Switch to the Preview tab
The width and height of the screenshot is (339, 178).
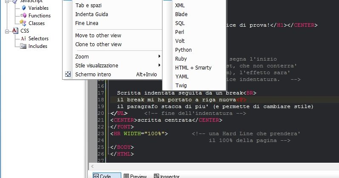pos(136,175)
